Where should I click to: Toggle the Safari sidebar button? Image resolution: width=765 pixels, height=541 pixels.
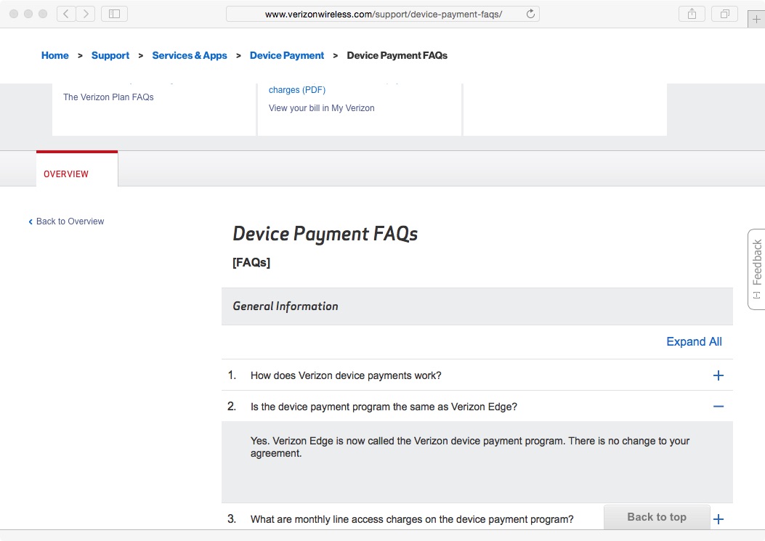(114, 14)
